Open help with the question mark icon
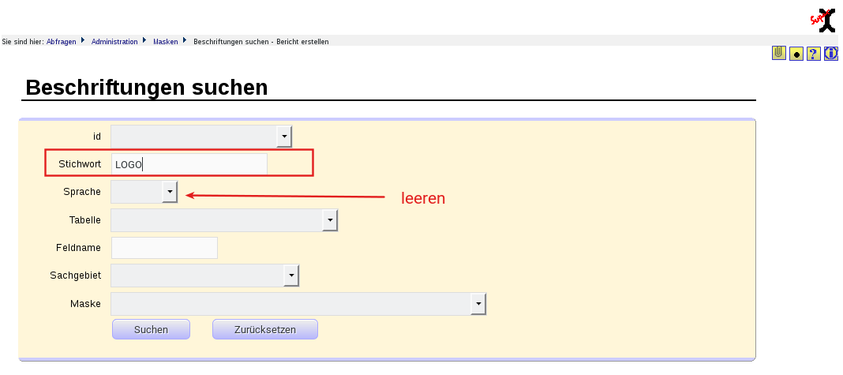Screen dimensions: 843x375 click(x=814, y=53)
